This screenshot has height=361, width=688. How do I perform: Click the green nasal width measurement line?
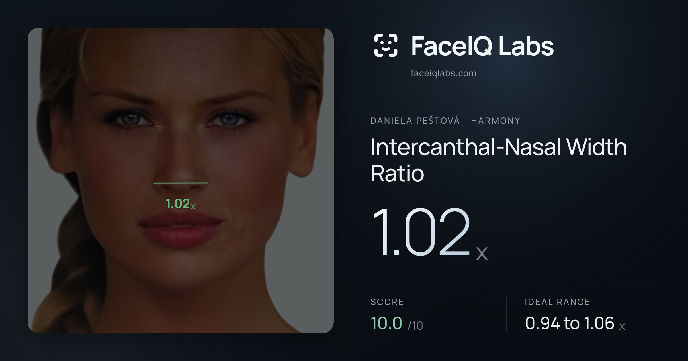pos(181,183)
